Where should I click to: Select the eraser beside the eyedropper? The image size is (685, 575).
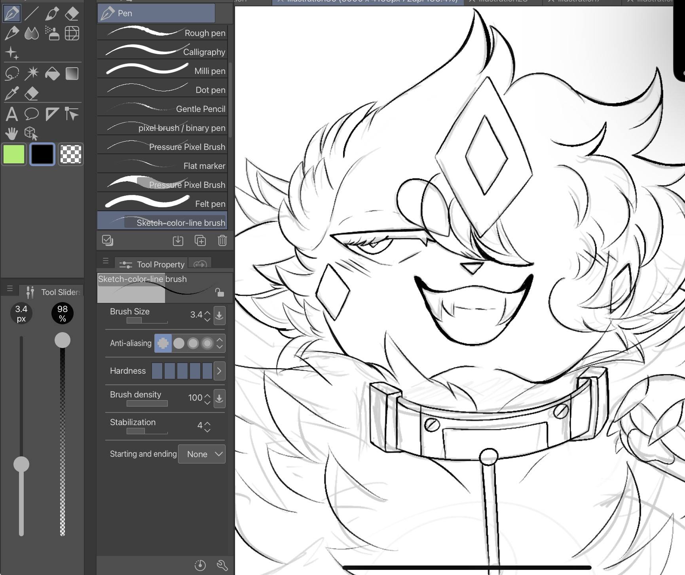click(x=32, y=94)
